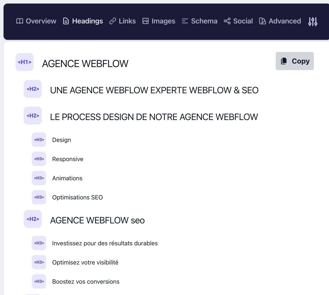Click H2 badge beside AGENCE WEBFLOW seo
The width and height of the screenshot is (329, 295).
(x=33, y=219)
